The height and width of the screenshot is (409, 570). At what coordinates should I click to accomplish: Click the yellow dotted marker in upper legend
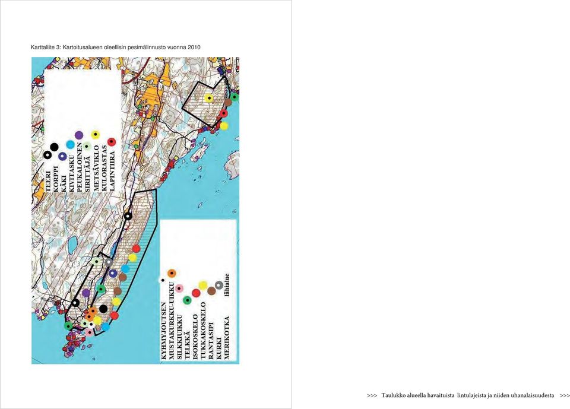coord(95,135)
